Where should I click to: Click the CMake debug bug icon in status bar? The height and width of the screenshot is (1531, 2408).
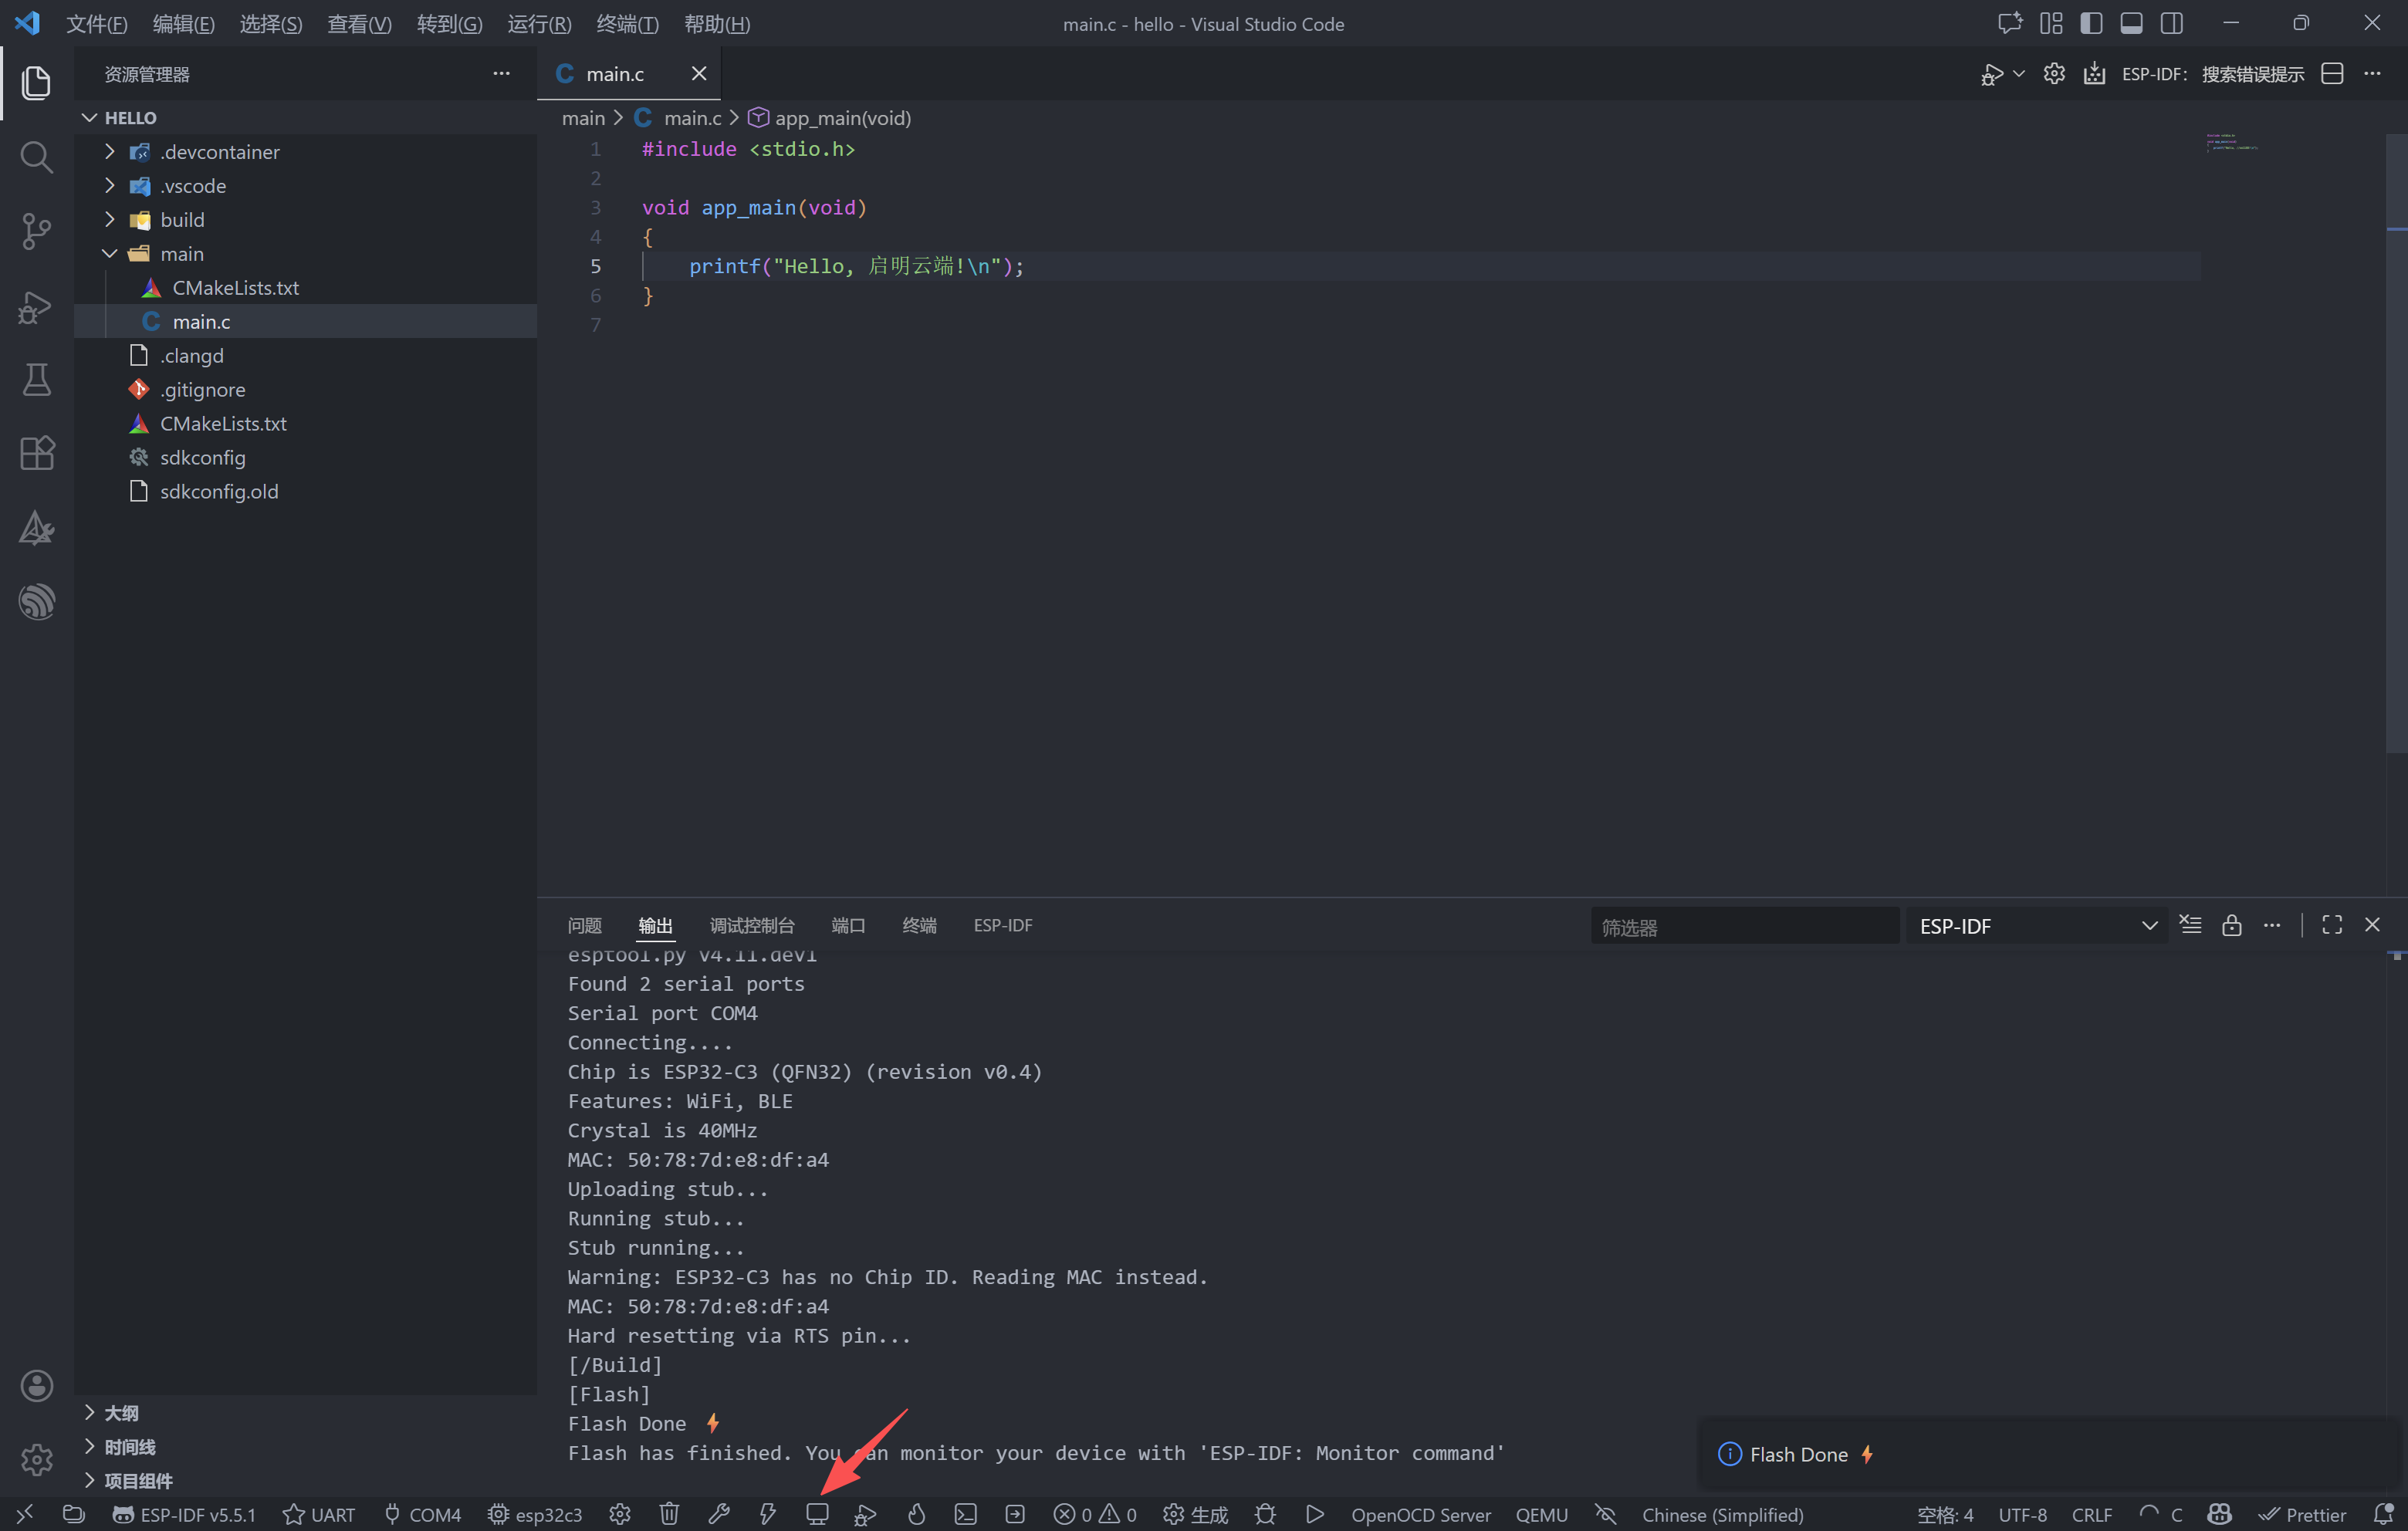coord(1265,1514)
